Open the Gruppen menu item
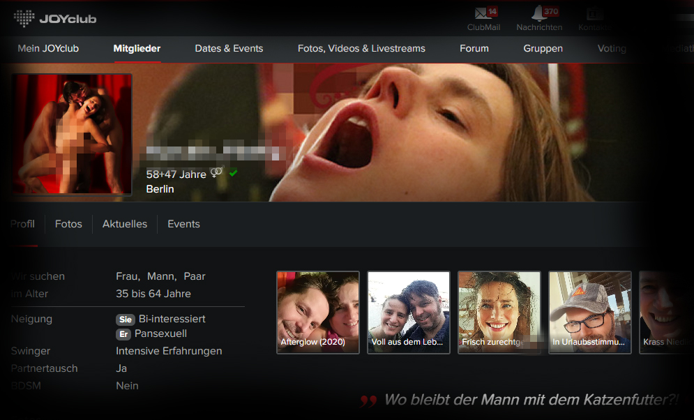The image size is (694, 420). pyautogui.click(x=543, y=49)
